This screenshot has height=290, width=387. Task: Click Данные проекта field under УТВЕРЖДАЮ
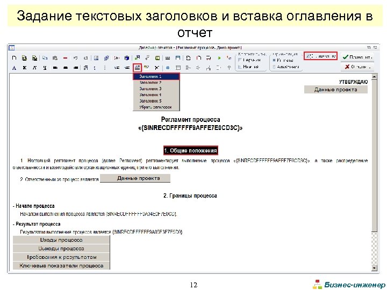[x=335, y=90]
